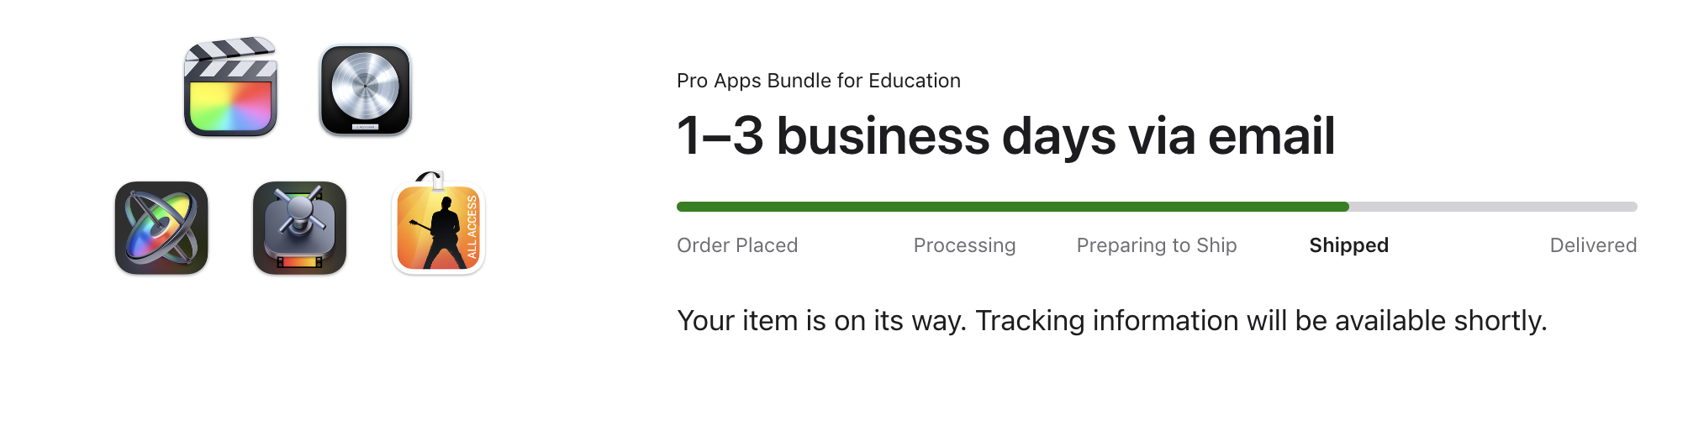Select the Order Placed status step

(737, 245)
